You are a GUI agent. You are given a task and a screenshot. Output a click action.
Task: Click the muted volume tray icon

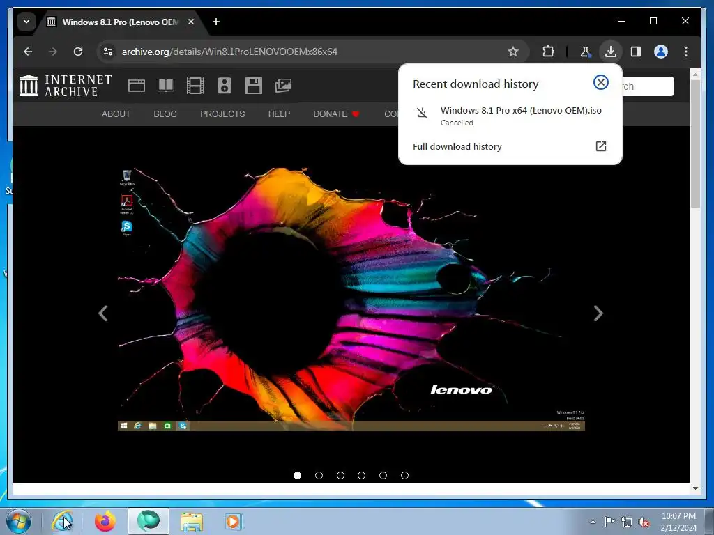(x=644, y=522)
